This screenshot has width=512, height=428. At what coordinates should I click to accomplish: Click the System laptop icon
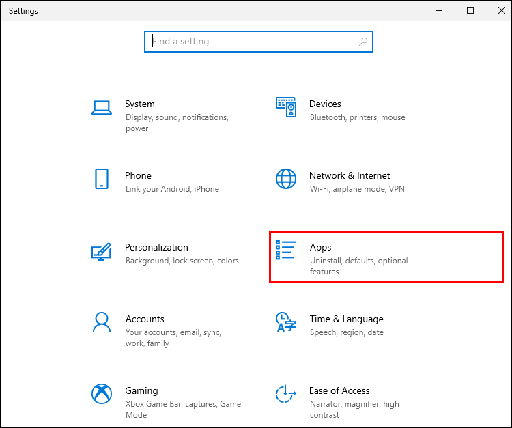click(x=102, y=108)
